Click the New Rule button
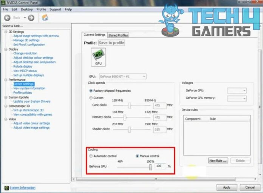This screenshot has height=193, width=263. coord(218,161)
